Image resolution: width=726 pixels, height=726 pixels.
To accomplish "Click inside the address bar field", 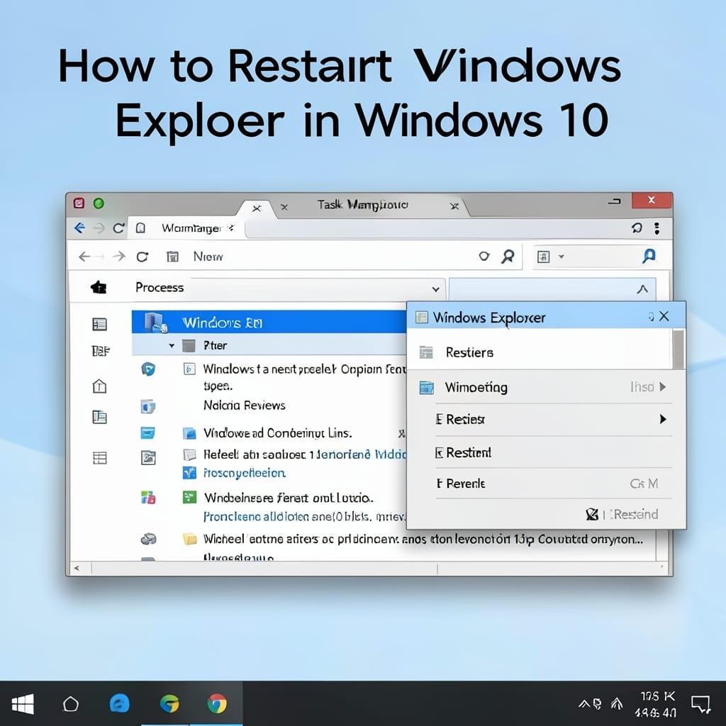I will 435,228.
